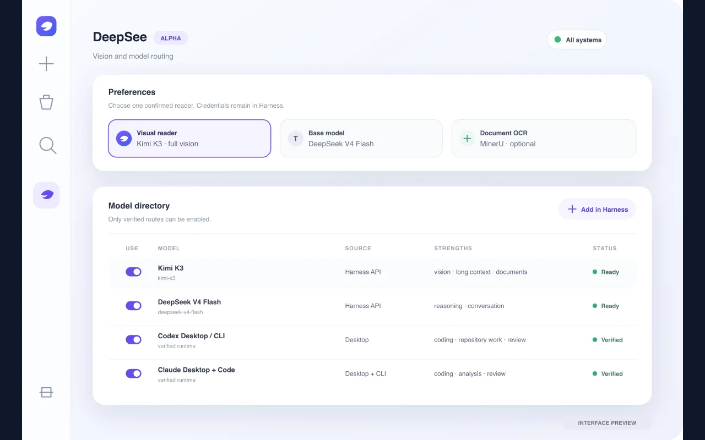Click "vision · long context · documents" strengths
This screenshot has height=440, width=705.
pyautogui.click(x=481, y=272)
